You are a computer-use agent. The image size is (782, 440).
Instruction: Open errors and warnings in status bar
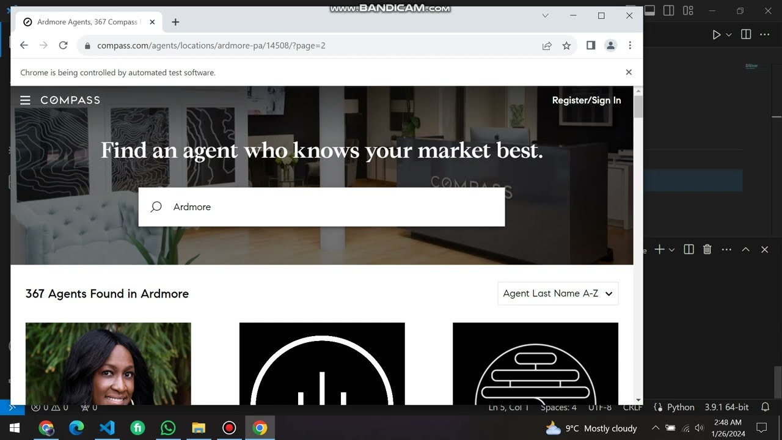click(x=50, y=407)
